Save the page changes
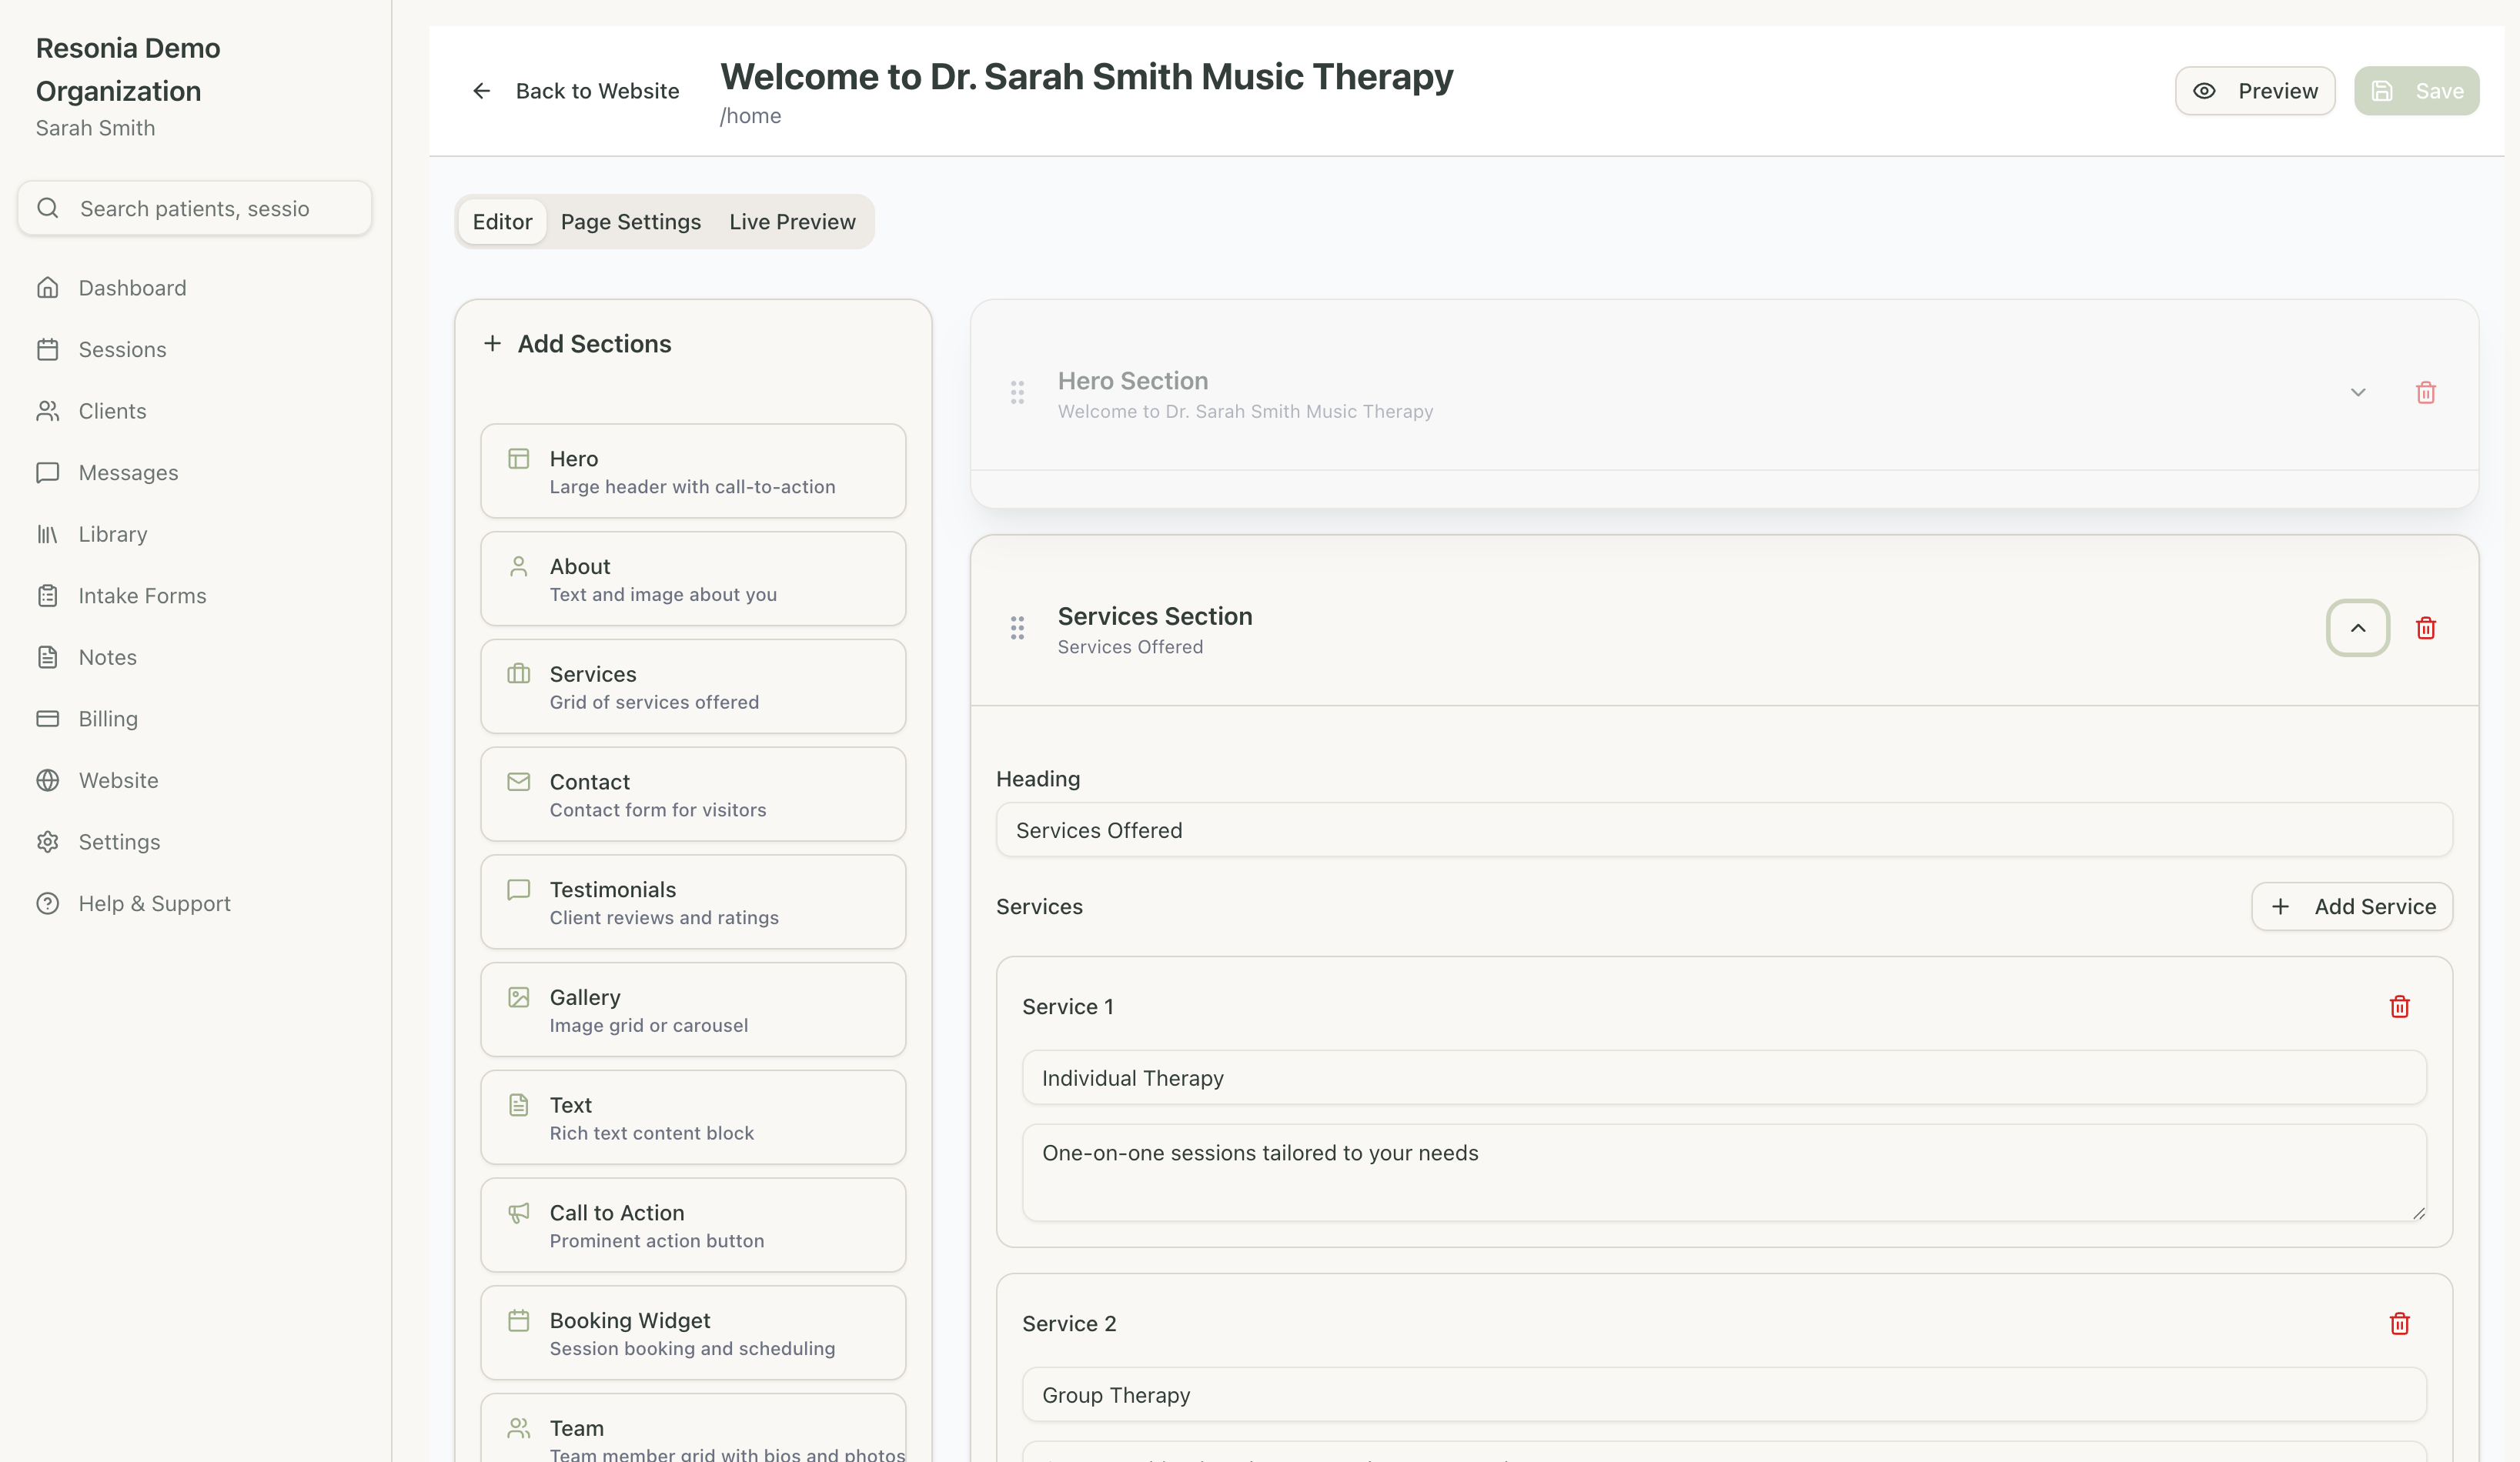Screen dimensions: 2520x1462 (x=2416, y=91)
